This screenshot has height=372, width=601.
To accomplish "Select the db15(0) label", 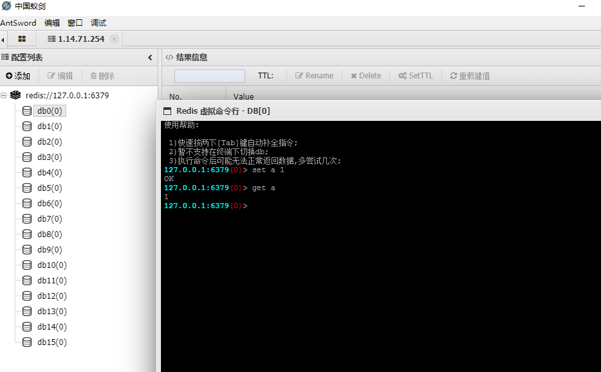I will coord(52,342).
